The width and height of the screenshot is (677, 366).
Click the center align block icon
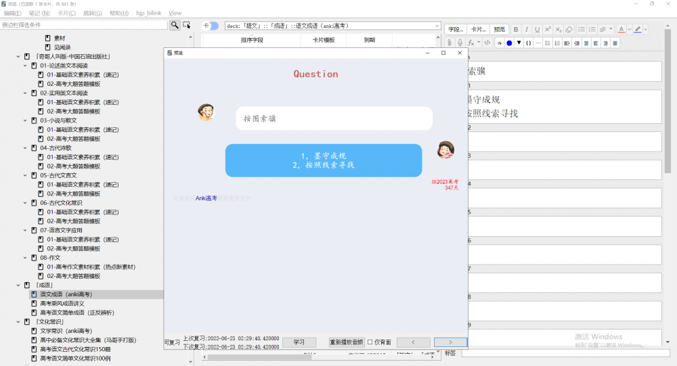click(x=586, y=43)
